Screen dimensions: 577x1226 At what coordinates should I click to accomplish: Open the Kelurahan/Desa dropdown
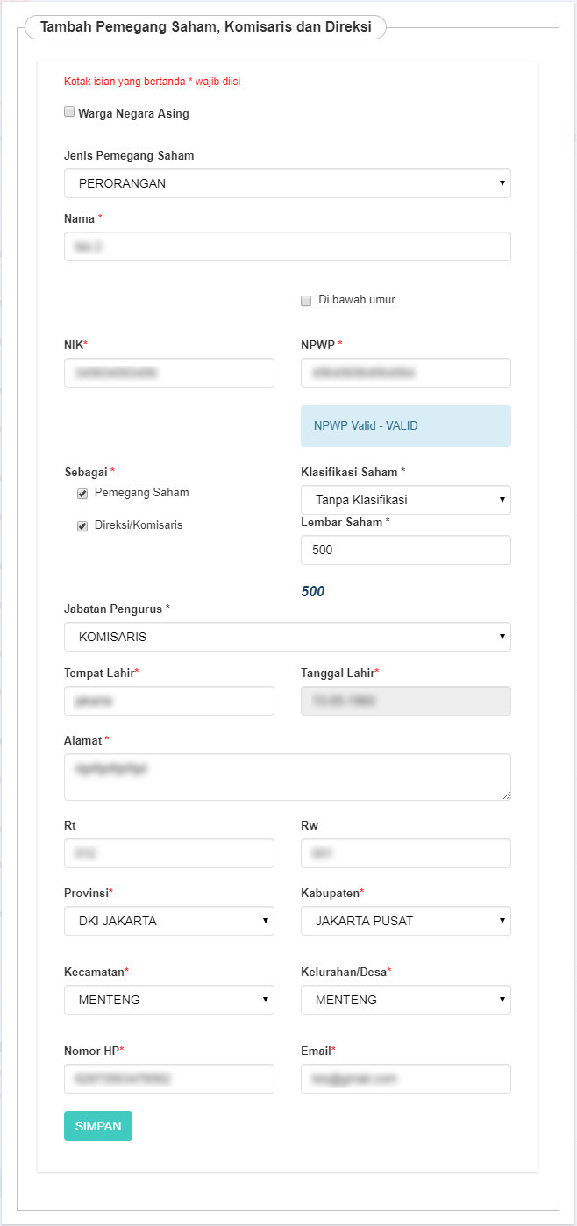pos(405,1000)
